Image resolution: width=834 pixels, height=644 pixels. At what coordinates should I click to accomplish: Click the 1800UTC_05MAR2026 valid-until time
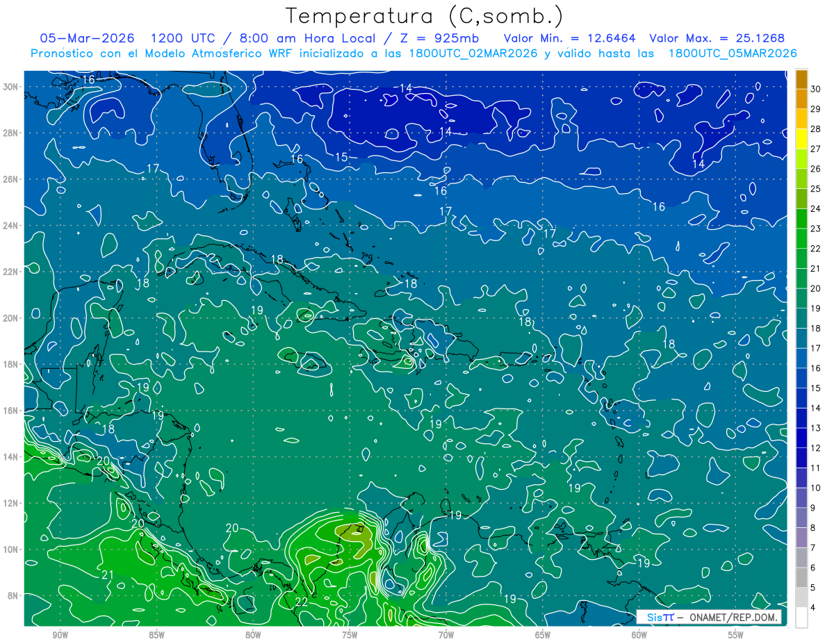coord(733,53)
